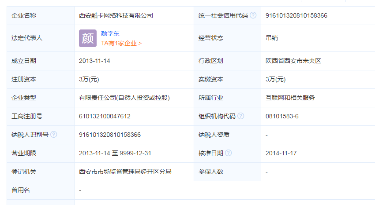The width and height of the screenshot is (375, 205).
Task: Click help icon next to 统一社会信用代码
Action: 253,15
